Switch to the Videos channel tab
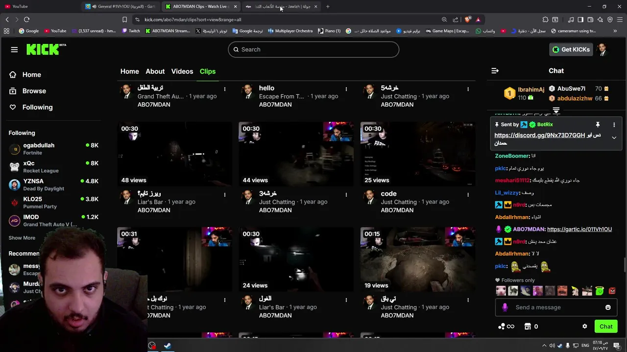The image size is (627, 352). point(182,71)
